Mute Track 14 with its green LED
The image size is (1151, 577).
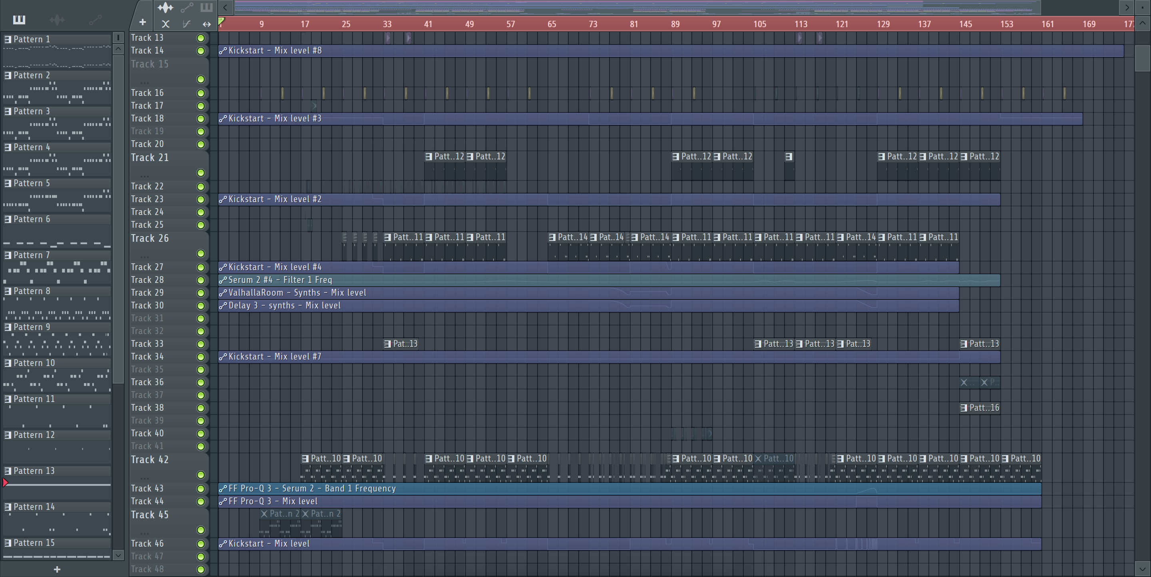[x=201, y=51]
